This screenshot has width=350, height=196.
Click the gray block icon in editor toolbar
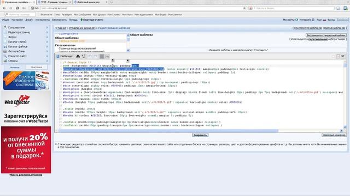pos(102,57)
